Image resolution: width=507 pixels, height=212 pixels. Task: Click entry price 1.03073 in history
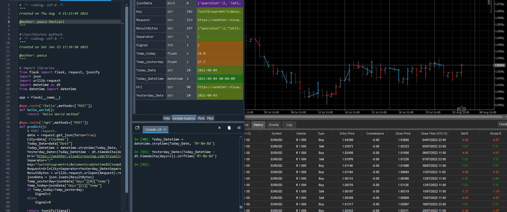[x=348, y=146]
